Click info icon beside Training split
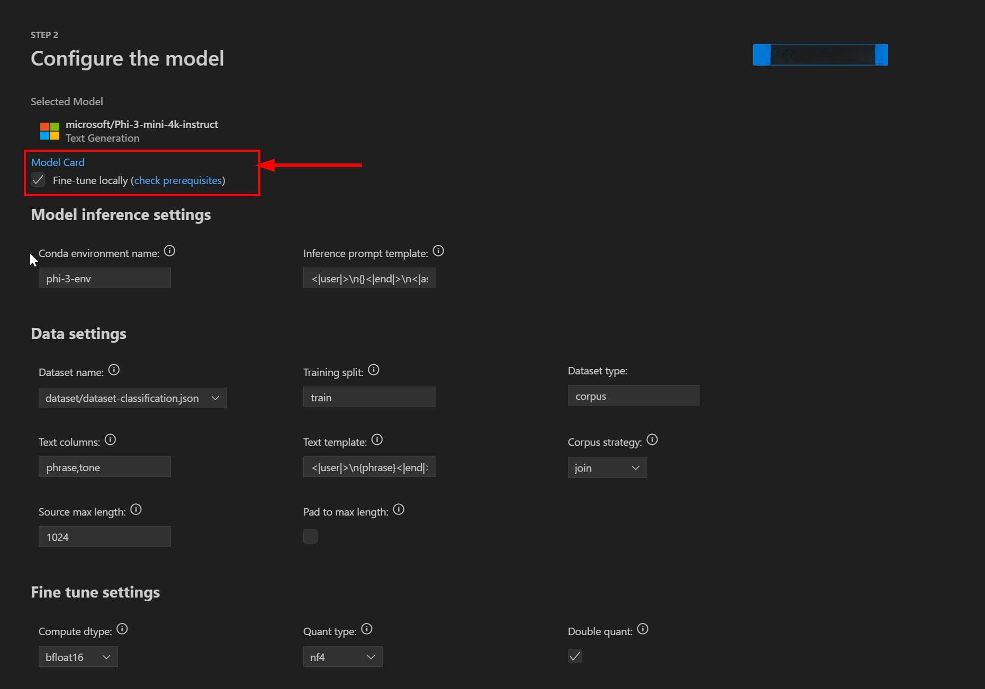 tap(374, 370)
